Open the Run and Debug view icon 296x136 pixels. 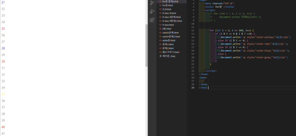(x=152, y=11)
